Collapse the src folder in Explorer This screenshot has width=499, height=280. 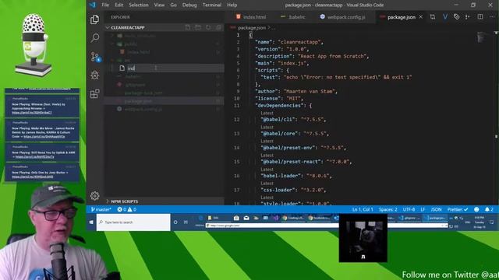click(165, 60)
